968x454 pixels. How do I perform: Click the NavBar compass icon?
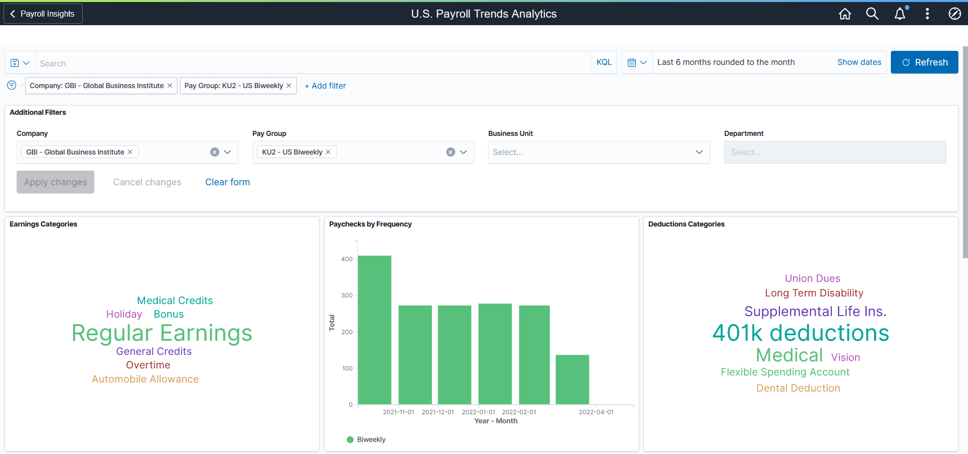955,14
